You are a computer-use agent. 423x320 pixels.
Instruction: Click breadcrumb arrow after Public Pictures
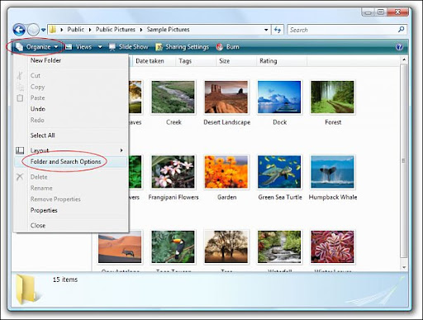[x=141, y=30]
